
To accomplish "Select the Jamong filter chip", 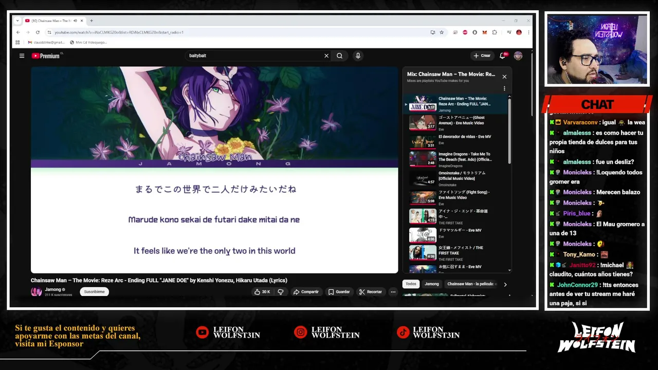I will tap(432, 284).
